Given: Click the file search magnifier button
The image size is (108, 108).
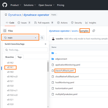Looking at the screenshot, I should tap(42, 38).
